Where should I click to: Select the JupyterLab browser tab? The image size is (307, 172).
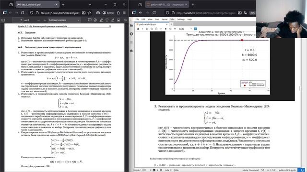tap(167, 4)
